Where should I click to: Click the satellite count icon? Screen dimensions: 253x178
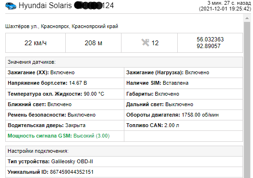(145, 43)
